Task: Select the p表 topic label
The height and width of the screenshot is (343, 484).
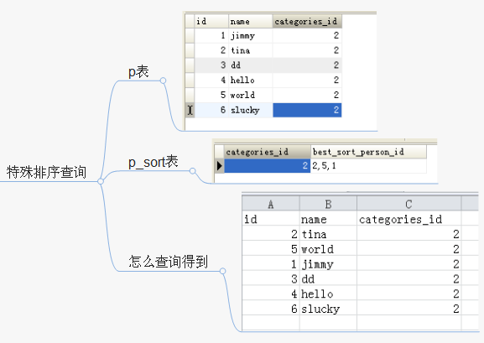Action: [x=138, y=71]
